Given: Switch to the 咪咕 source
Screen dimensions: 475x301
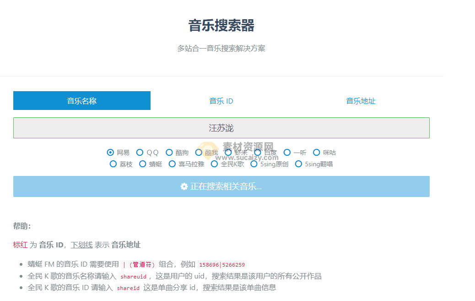Looking at the screenshot, I should 317,152.
